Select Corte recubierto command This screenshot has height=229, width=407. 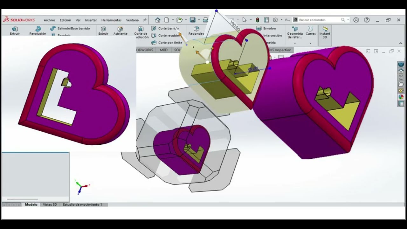pyautogui.click(x=165, y=36)
